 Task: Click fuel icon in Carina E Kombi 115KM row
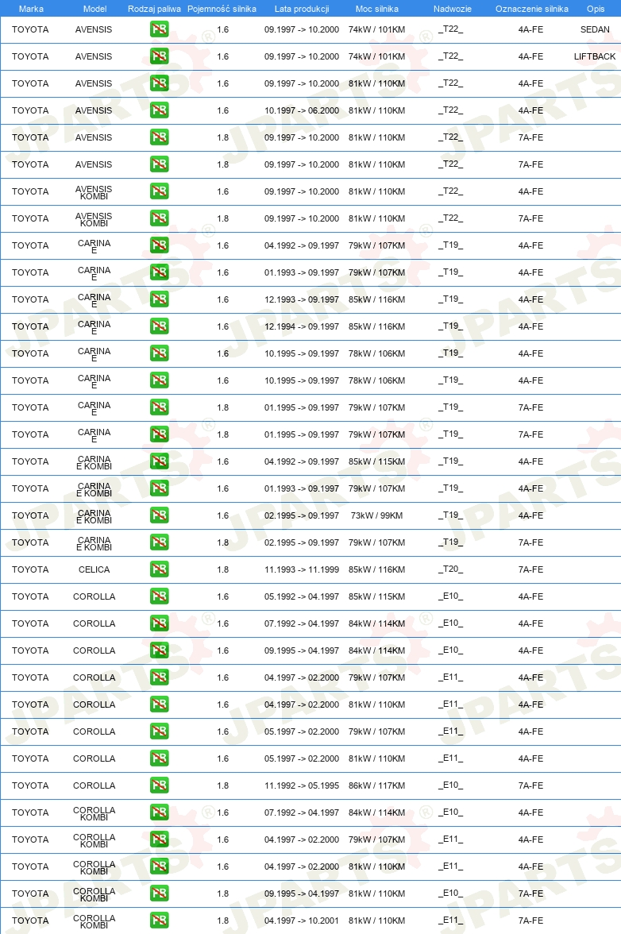pos(159,461)
